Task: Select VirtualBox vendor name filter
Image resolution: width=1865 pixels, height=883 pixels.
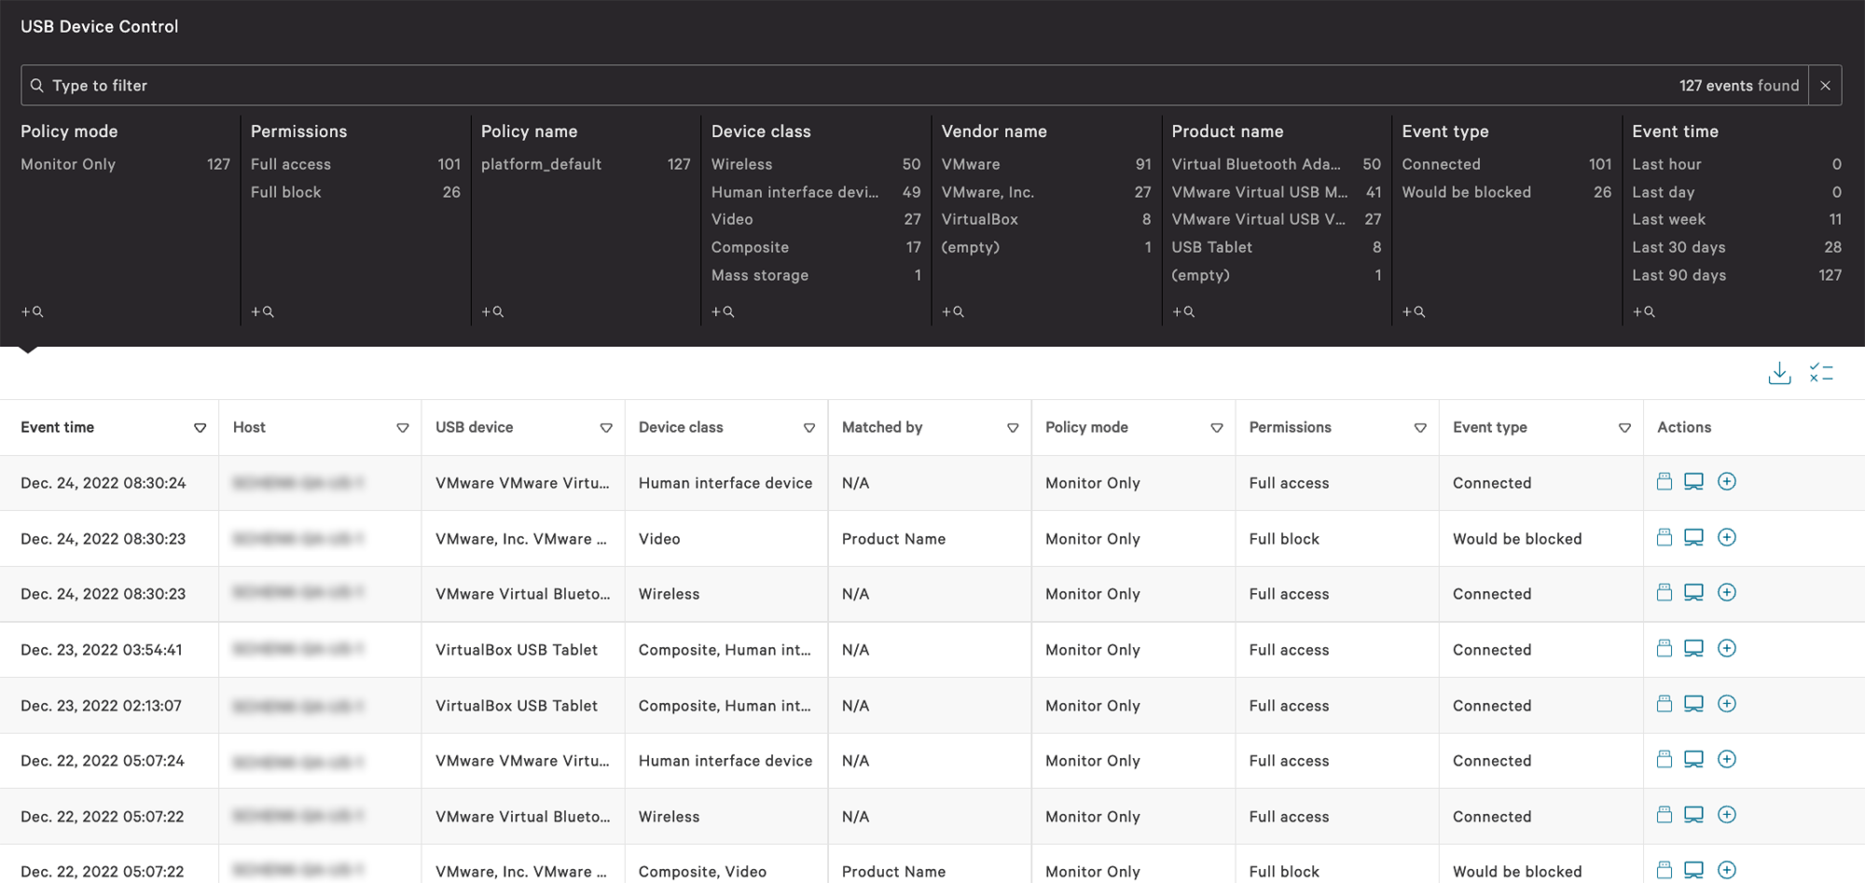Action: [x=979, y=219]
